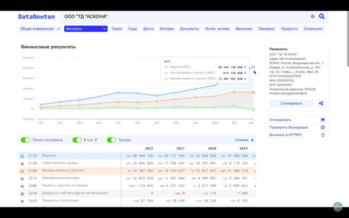The width and height of the screenshot is (349, 218).
Task: Open the Госзакупки tab
Action: (313, 29)
